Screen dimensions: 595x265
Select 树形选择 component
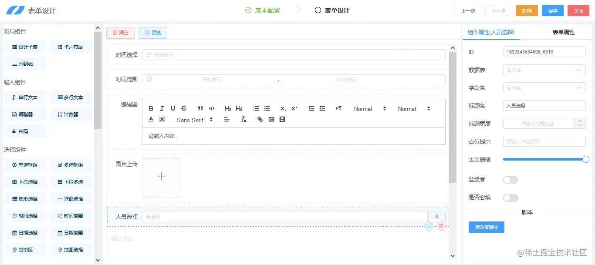click(x=25, y=199)
